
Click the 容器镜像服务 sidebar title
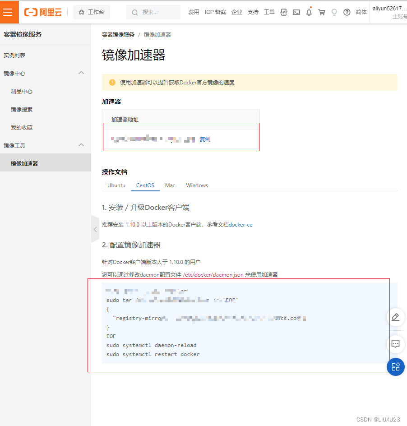click(23, 34)
